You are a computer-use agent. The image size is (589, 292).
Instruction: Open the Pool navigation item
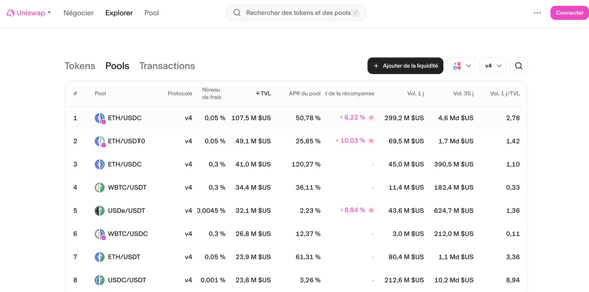[x=152, y=13]
